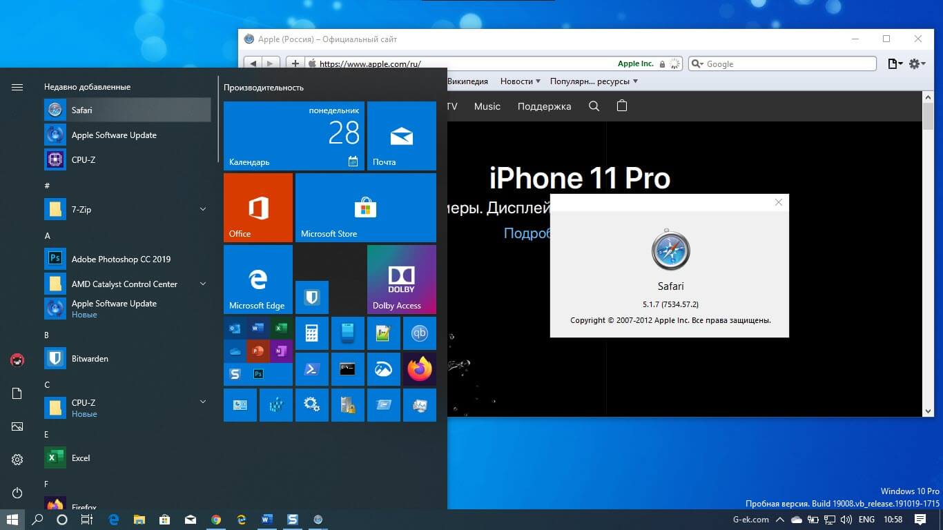Open Documents from the Start sidebar
This screenshot has width=943, height=530.
17,393
